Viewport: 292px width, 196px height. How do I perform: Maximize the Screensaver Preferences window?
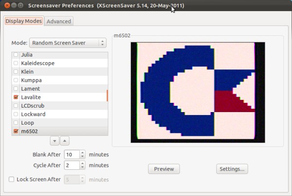click(20, 5)
